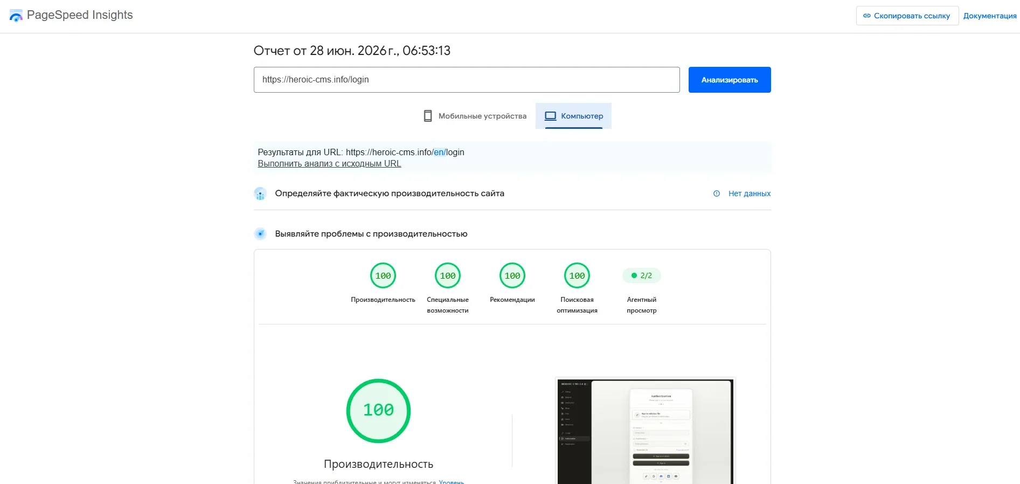The width and height of the screenshot is (1020, 484).
Task: Click the Результаты для URL text
Action: pos(361,153)
